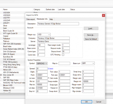Viewport: 113px width, 104px height.
Task: Sort by Name column header
Action: [18, 9]
